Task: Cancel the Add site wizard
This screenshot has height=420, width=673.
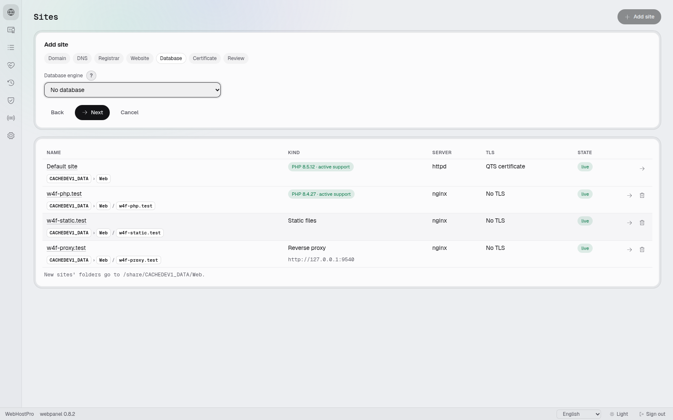Action: pyautogui.click(x=130, y=113)
